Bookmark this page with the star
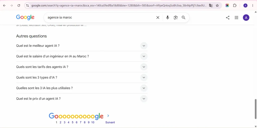 (217, 6)
